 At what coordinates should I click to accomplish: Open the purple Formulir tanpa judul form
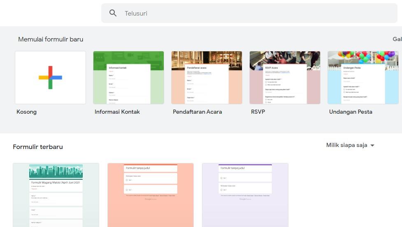pos(245,195)
